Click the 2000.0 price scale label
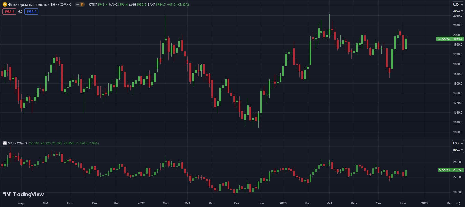 coord(458,35)
